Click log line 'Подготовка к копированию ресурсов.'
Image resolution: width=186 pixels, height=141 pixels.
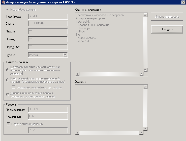tap(100, 15)
